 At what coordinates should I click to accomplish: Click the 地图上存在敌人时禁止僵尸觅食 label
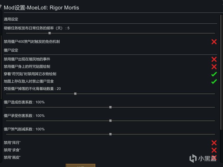(29, 81)
